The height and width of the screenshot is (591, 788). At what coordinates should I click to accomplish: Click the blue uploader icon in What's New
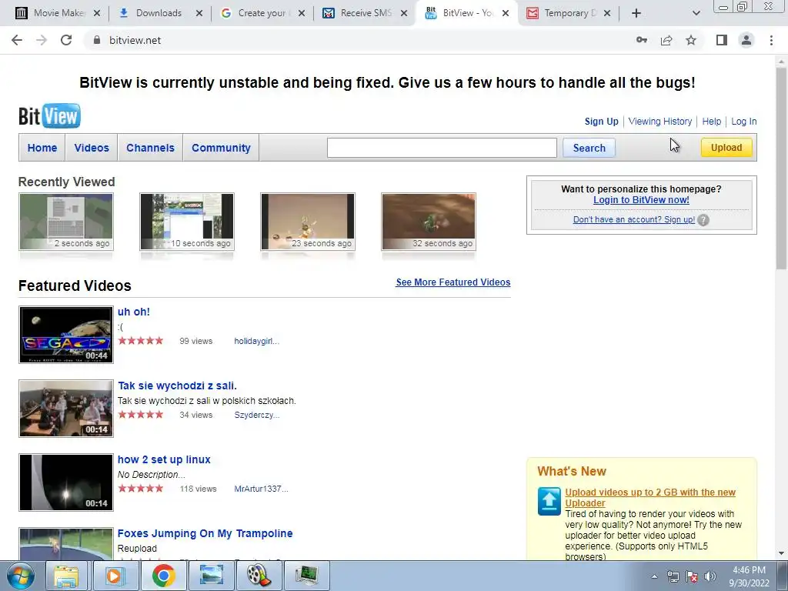(x=549, y=501)
